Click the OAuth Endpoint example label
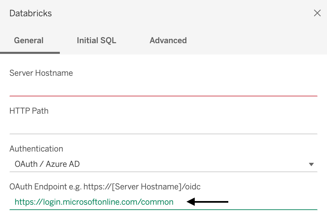 105,187
